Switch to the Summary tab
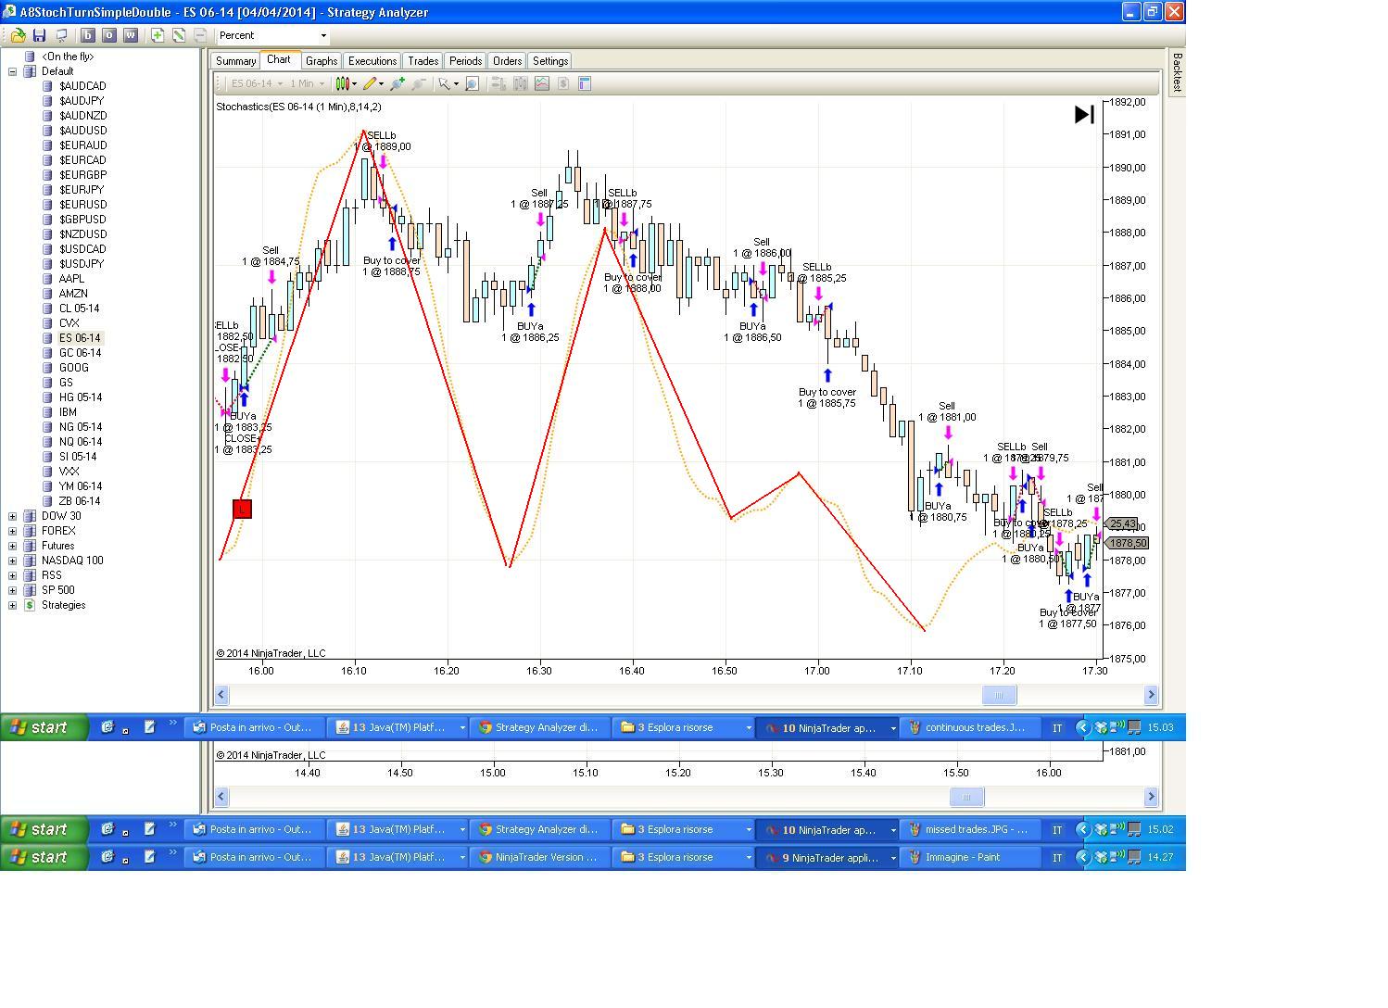Image resolution: width=1388 pixels, height=1008 pixels. tap(235, 61)
